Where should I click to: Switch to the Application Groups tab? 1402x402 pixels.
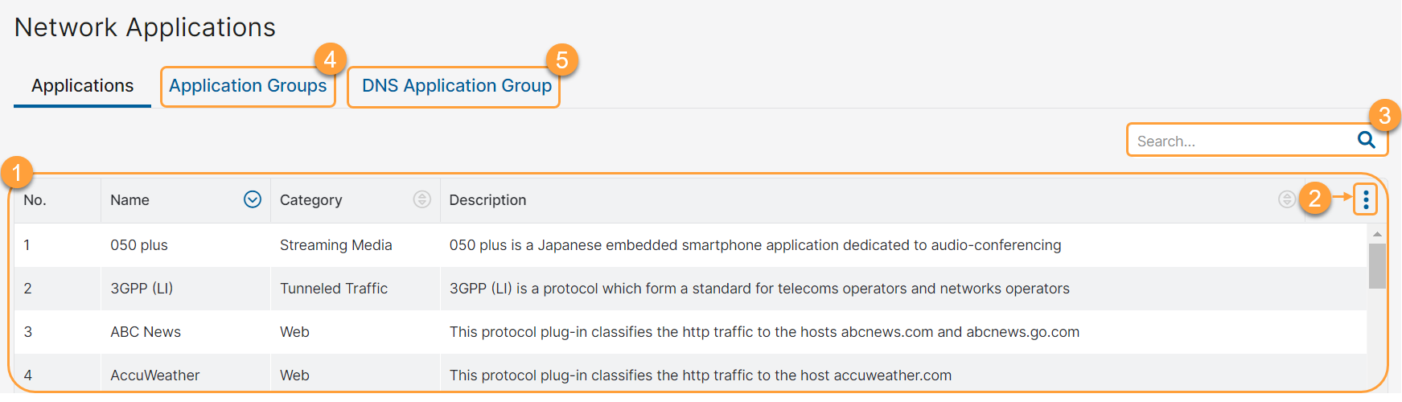point(248,86)
